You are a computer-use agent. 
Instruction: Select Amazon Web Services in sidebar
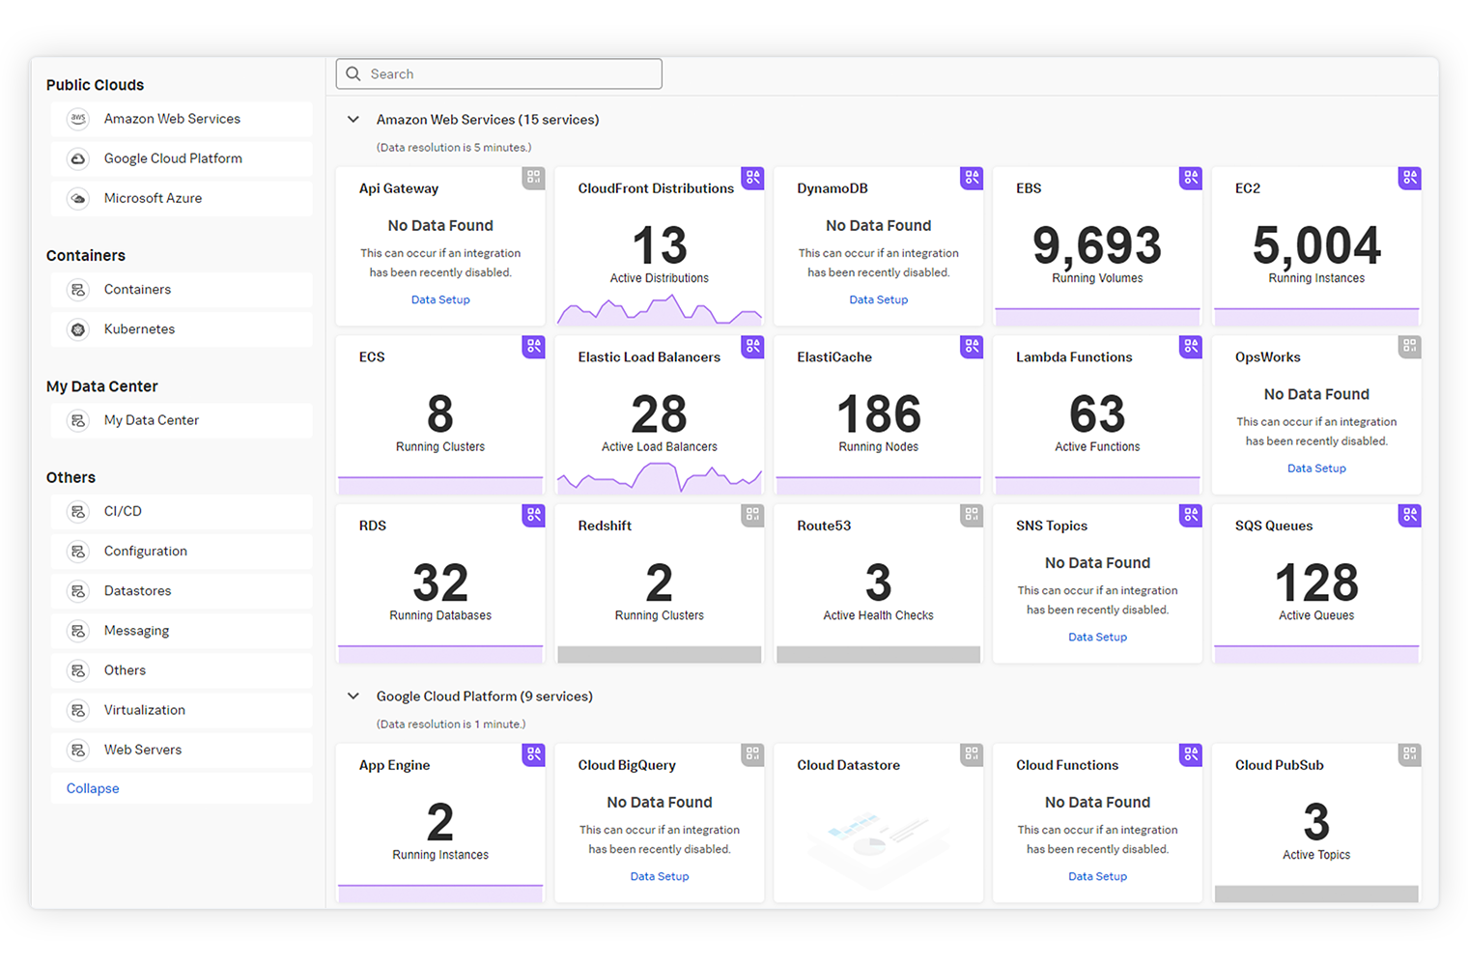(x=182, y=119)
